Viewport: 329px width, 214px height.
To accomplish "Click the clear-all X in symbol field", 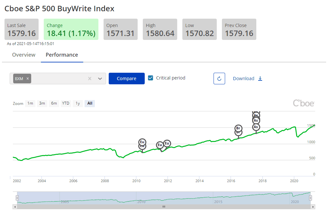I will coord(89,79).
